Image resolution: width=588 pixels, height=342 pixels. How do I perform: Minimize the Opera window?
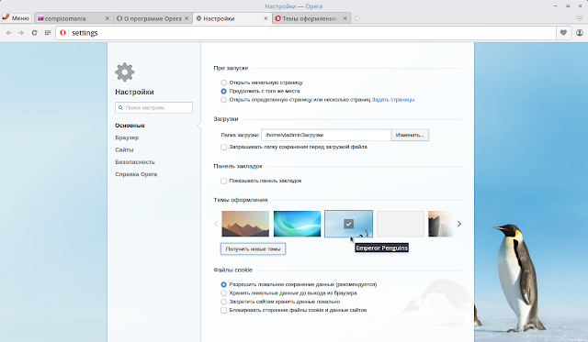556,6
